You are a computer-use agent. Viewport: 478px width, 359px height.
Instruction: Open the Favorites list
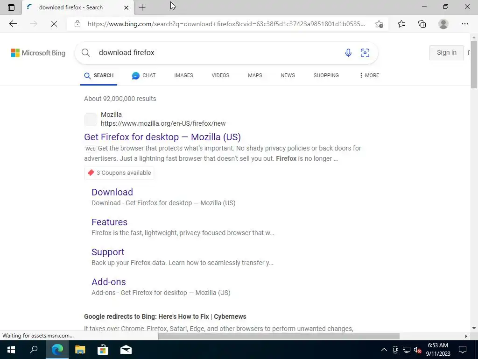point(401,24)
